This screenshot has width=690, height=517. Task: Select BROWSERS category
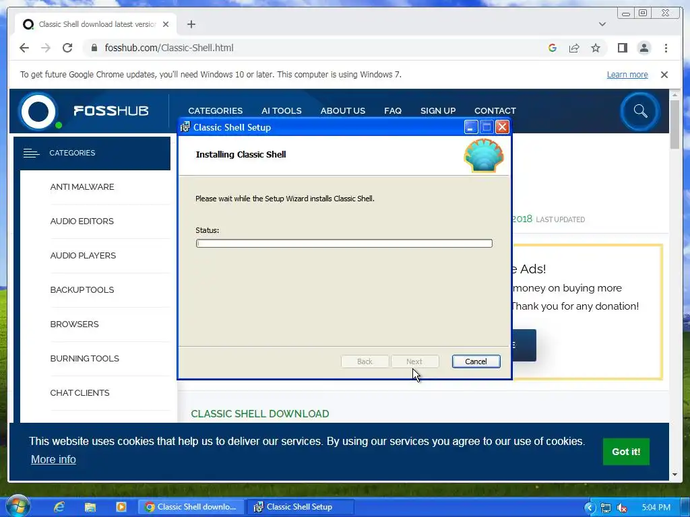pos(74,324)
